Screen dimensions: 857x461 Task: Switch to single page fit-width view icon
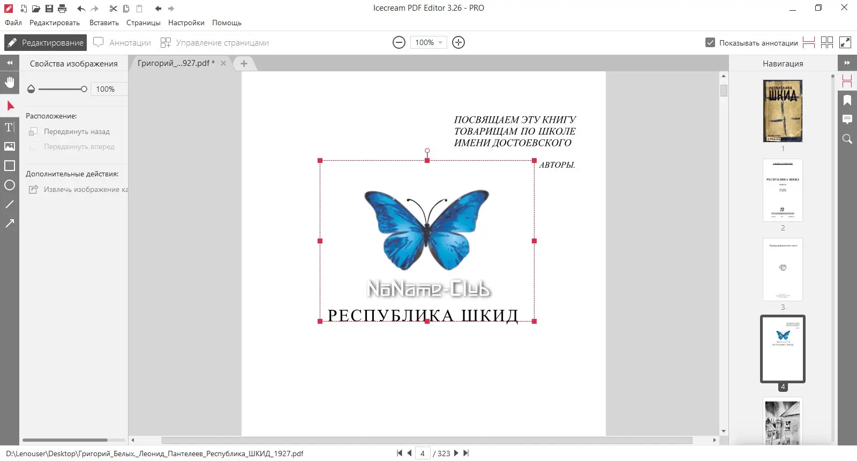point(809,42)
